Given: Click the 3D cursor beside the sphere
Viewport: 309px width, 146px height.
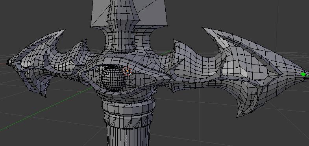Looking at the screenshot, I should pyautogui.click(x=127, y=70).
